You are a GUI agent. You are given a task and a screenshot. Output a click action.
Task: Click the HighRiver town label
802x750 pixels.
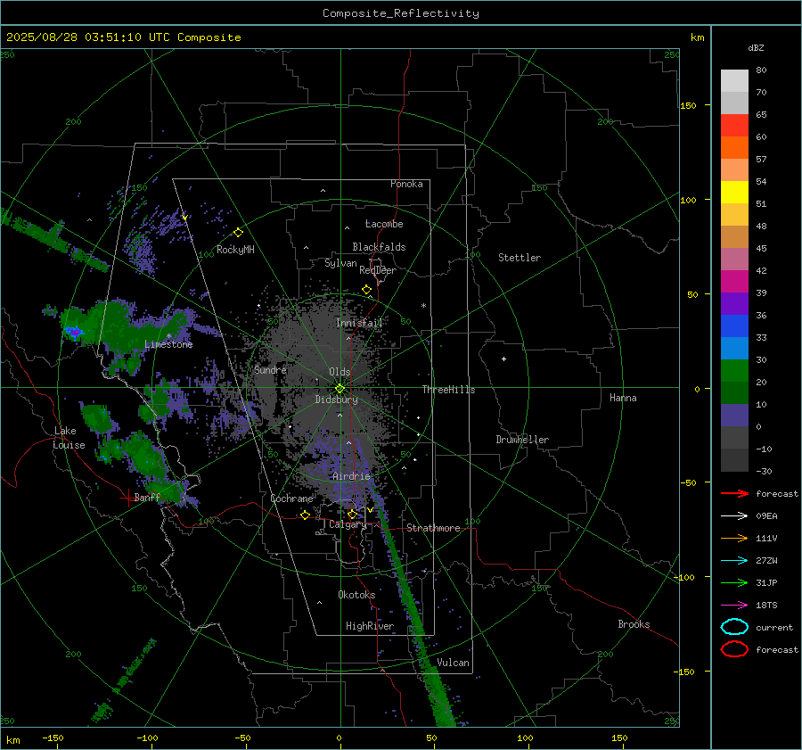click(x=370, y=626)
